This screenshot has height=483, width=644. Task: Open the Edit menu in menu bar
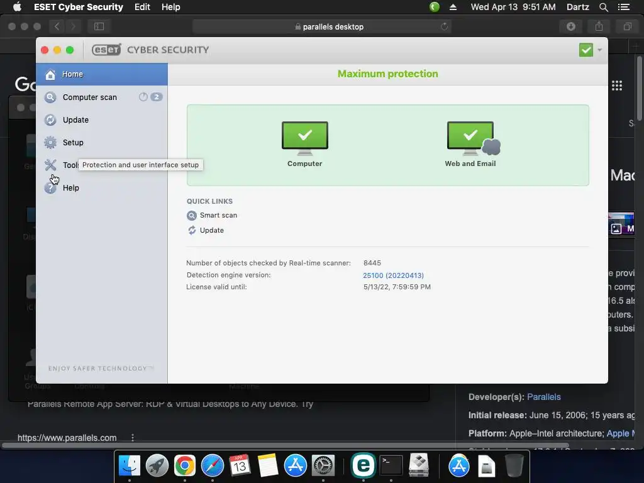click(142, 7)
